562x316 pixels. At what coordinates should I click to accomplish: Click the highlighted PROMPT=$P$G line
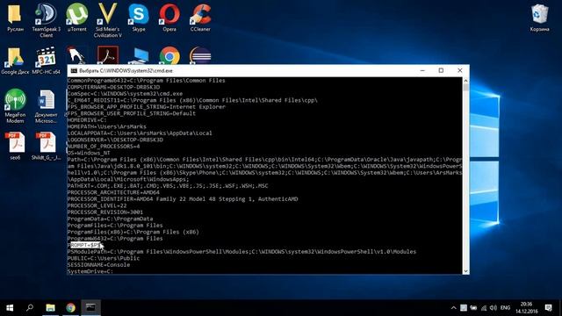[85, 245]
